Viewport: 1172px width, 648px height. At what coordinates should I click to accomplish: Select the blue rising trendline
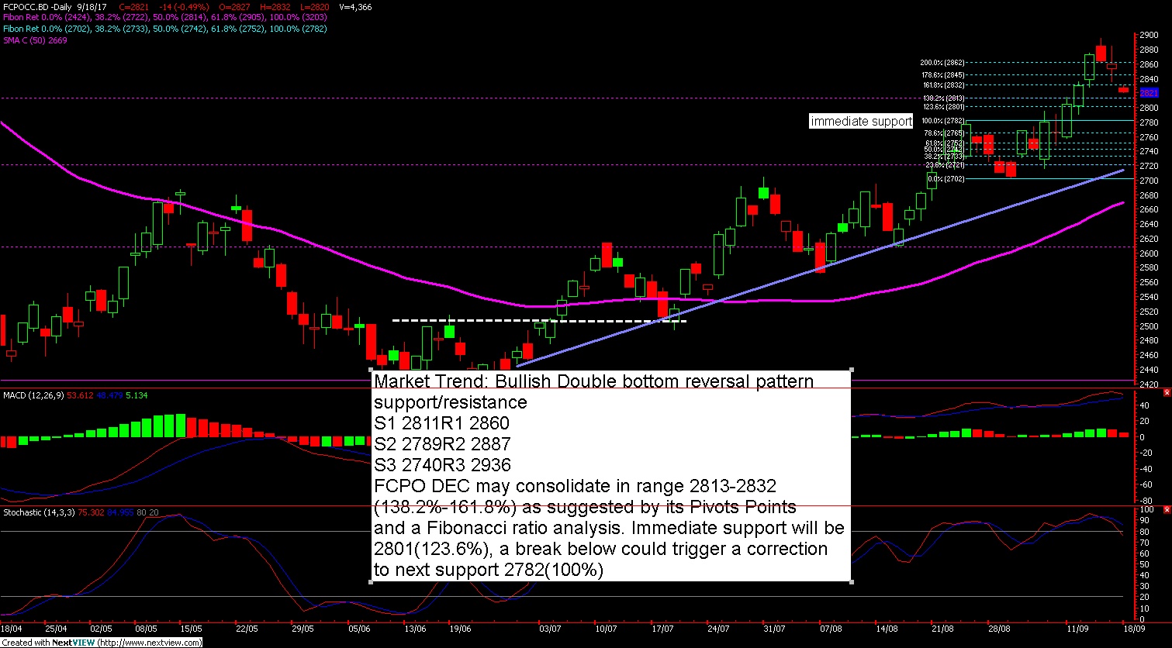(819, 267)
